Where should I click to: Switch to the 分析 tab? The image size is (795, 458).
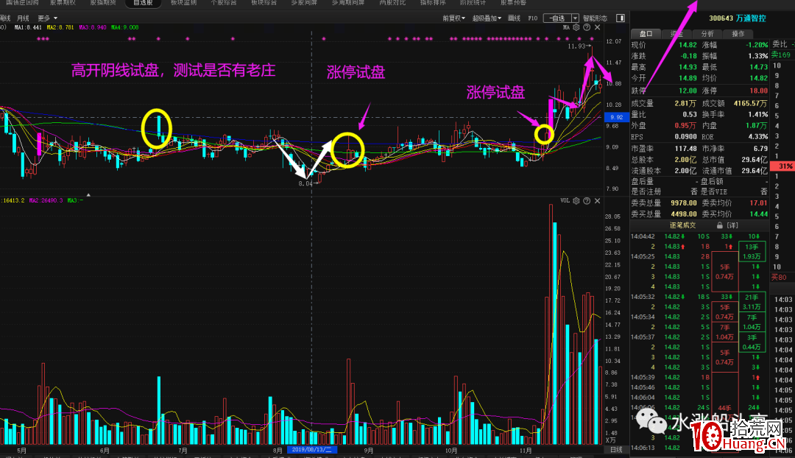(x=707, y=34)
